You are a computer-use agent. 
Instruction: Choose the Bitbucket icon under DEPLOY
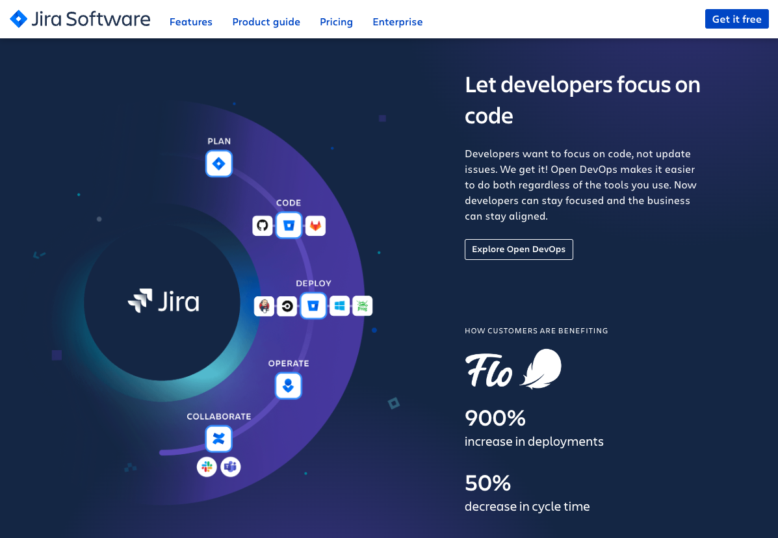point(313,306)
